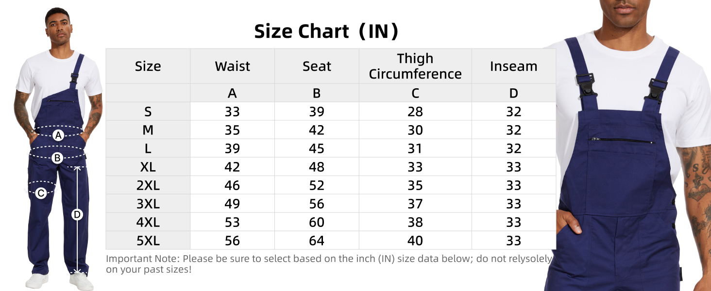Click the S thigh circumference value 28
The image size is (711, 291).
point(415,112)
